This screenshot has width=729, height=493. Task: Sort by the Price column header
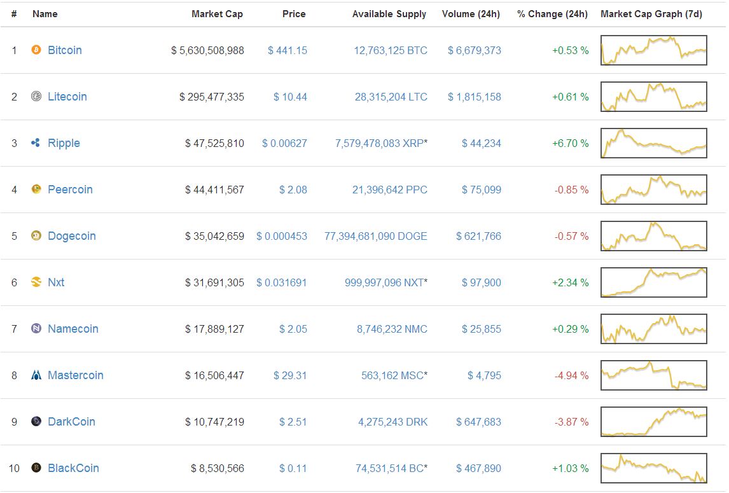click(x=294, y=14)
